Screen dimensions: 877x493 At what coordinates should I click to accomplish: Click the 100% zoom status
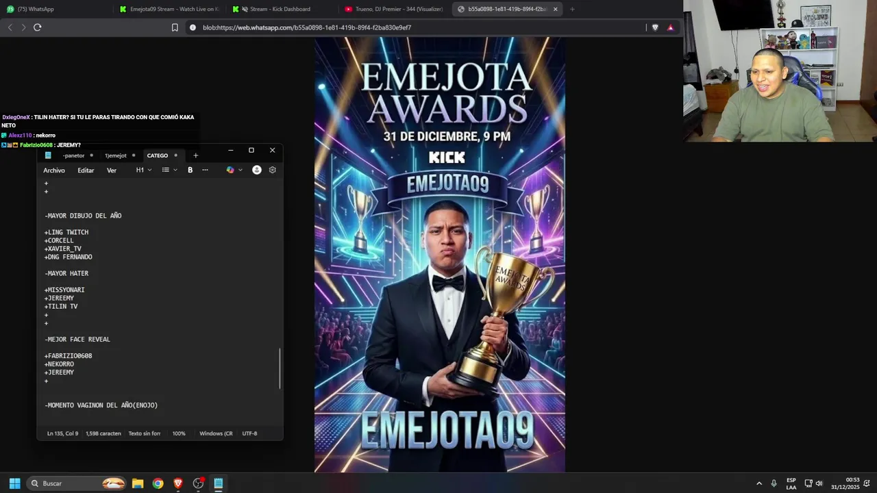179,433
